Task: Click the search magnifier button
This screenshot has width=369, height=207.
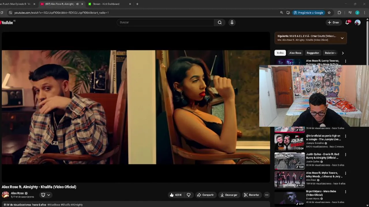Action: [x=220, y=22]
